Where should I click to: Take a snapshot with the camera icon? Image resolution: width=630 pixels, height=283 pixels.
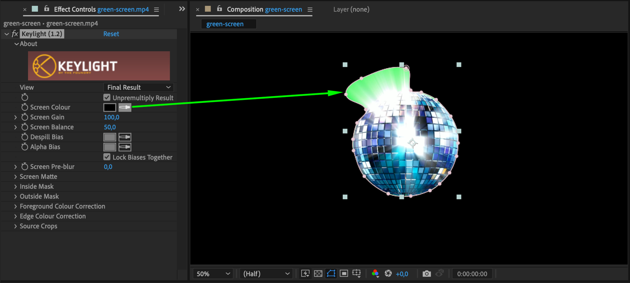(x=426, y=273)
